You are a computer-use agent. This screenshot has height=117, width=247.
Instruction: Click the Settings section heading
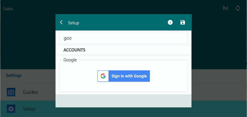[14, 75]
